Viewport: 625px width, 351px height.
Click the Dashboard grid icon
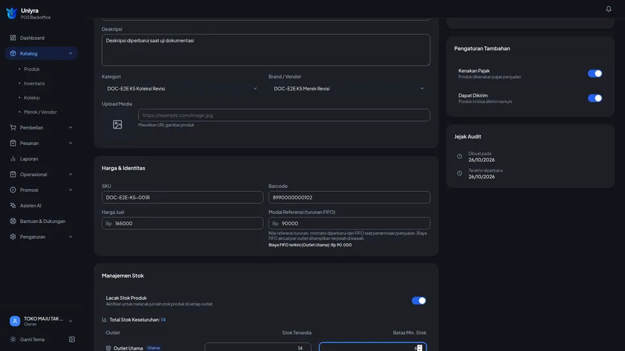[x=13, y=38]
